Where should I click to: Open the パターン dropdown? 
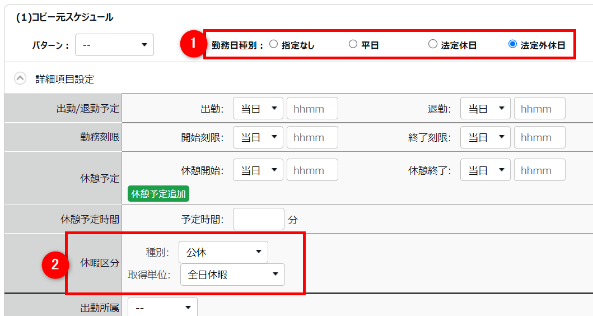coord(114,45)
